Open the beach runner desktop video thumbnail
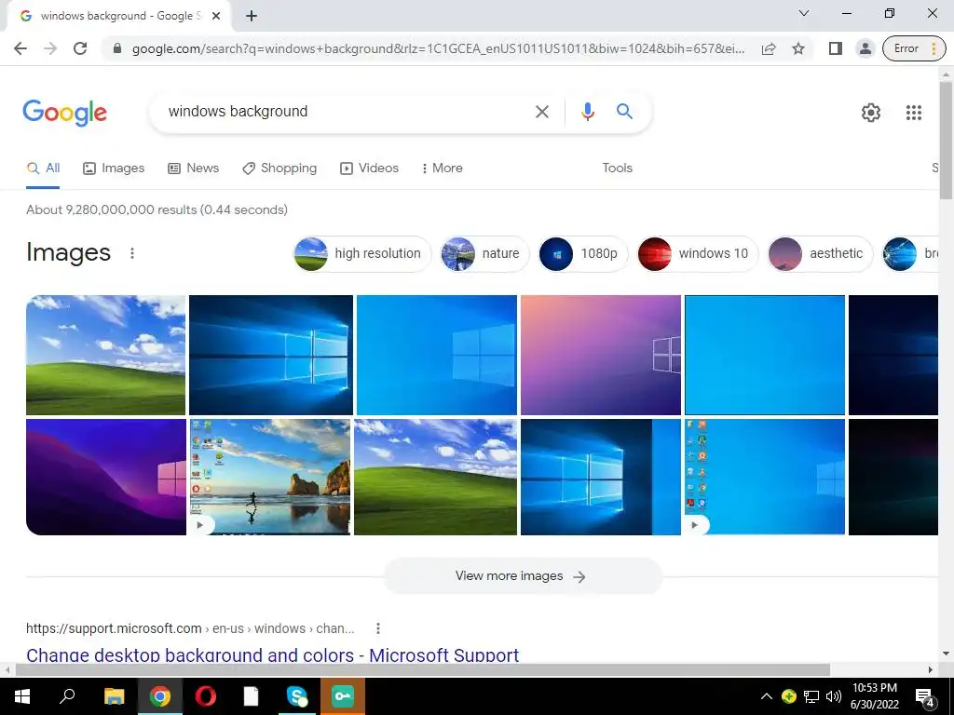This screenshot has width=954, height=715. 270,478
